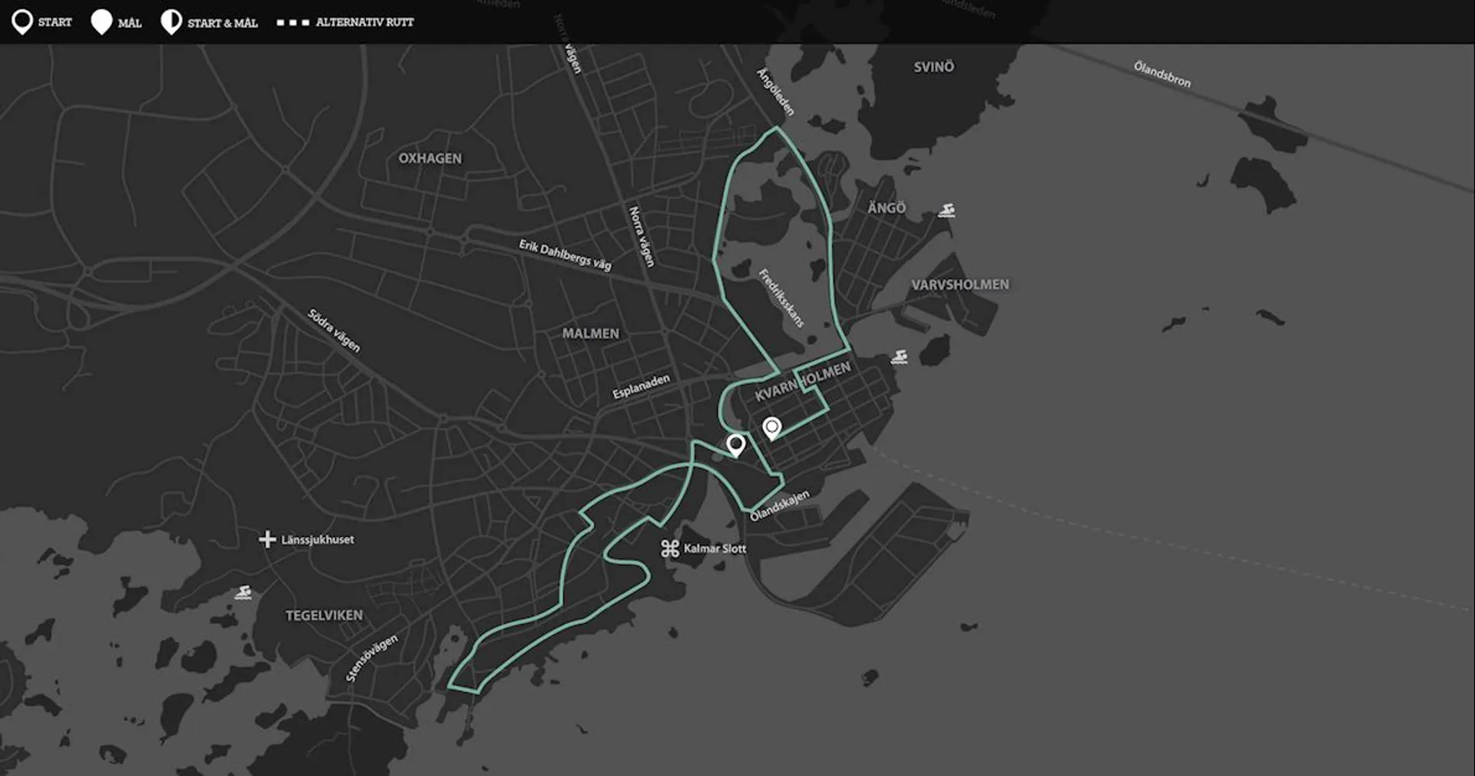
Task: Click the dotted alternativ rutt legend symbol
Action: click(x=293, y=23)
